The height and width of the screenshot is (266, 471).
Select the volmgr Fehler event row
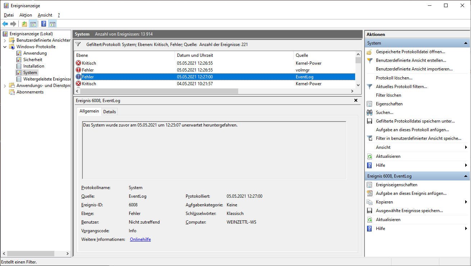(216, 70)
